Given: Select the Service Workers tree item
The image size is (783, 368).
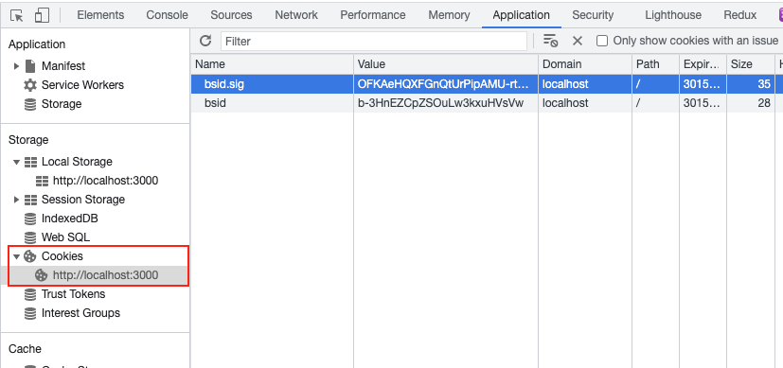Looking at the screenshot, I should tap(83, 85).
